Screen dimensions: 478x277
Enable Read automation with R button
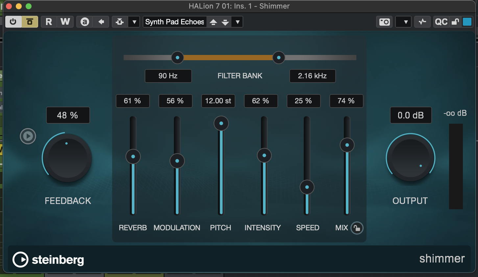[49, 22]
